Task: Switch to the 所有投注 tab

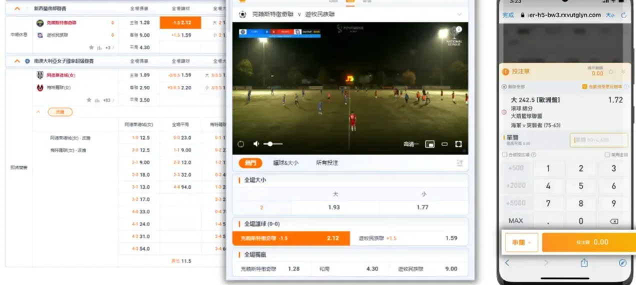Action: (x=327, y=162)
